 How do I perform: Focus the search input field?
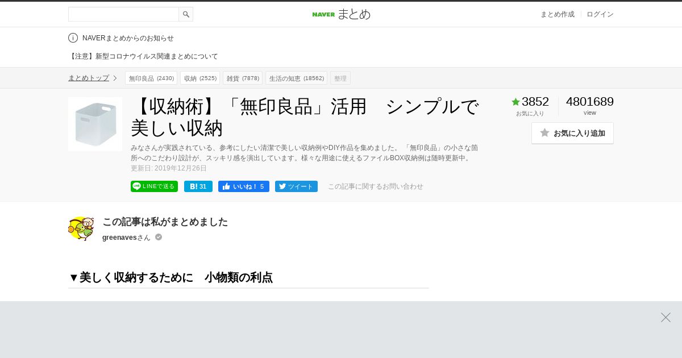point(123,14)
